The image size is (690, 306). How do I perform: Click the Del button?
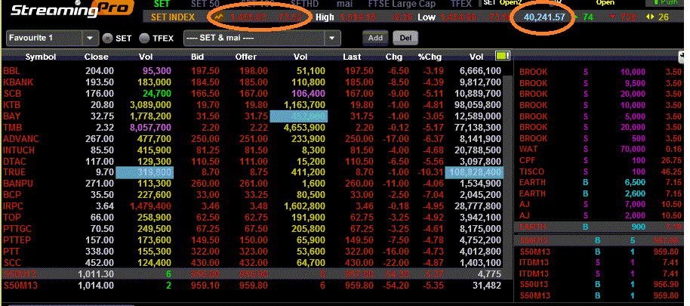[x=405, y=38]
